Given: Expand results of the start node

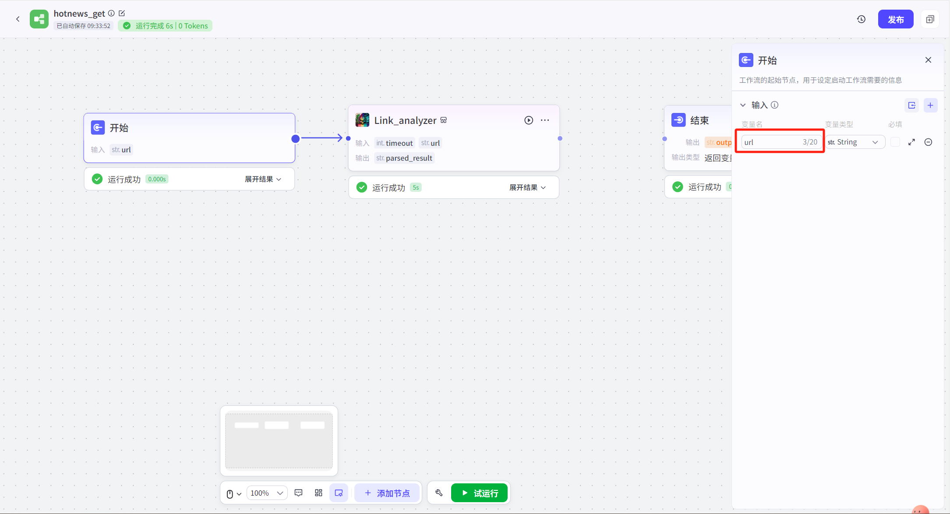Looking at the screenshot, I should pyautogui.click(x=263, y=179).
